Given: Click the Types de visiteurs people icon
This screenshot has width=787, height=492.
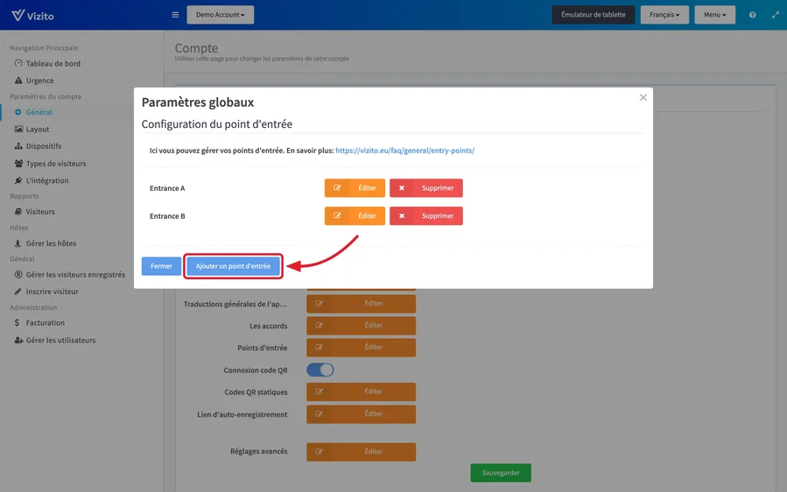Looking at the screenshot, I should 18,163.
